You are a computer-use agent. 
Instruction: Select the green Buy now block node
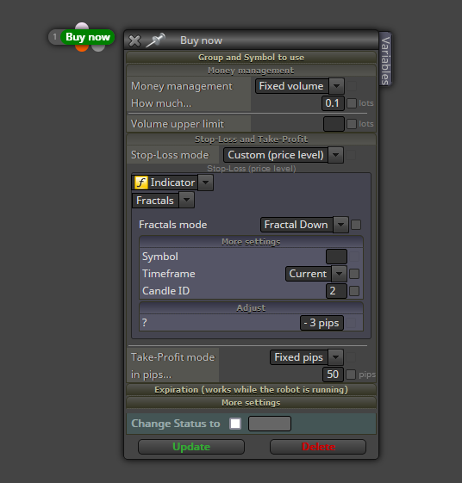(88, 37)
